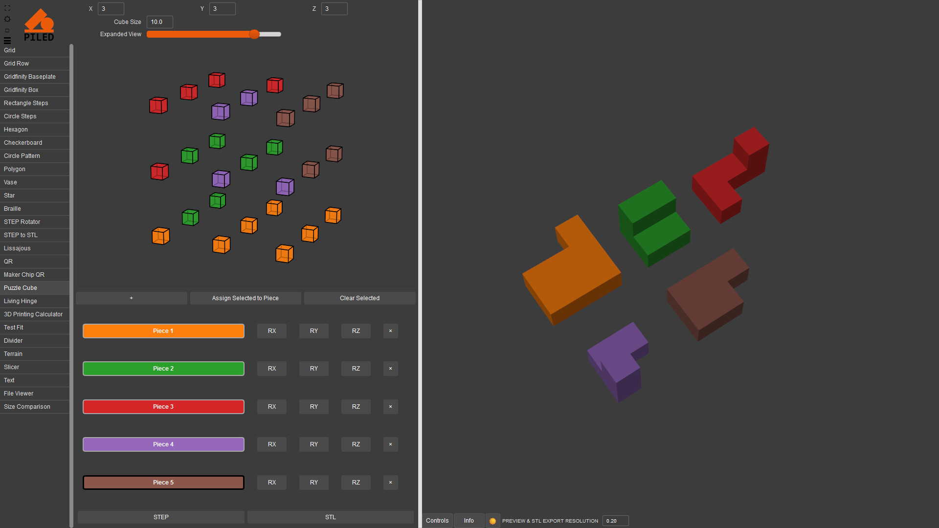Open the Info panel
The height and width of the screenshot is (528, 939).
(469, 521)
